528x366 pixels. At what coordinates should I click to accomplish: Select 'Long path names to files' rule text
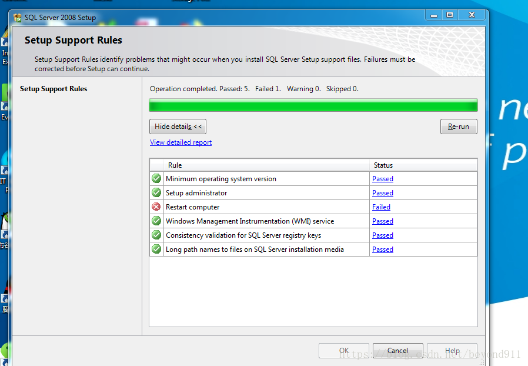[255, 249]
